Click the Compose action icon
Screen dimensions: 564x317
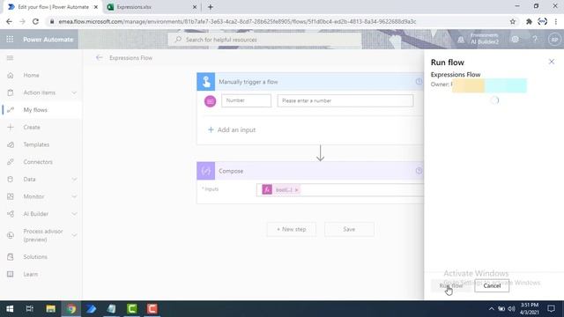(205, 171)
